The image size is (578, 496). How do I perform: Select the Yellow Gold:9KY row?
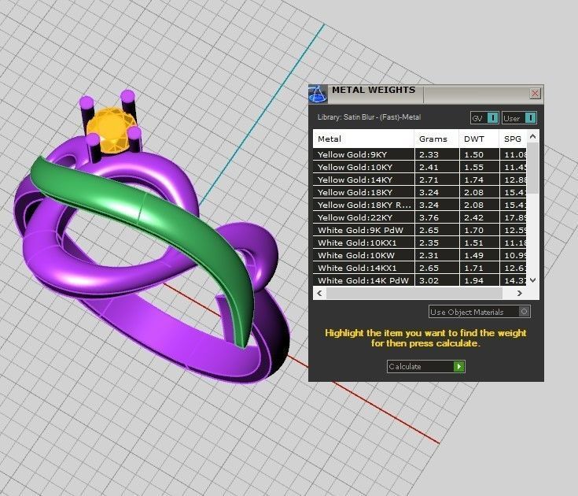click(x=419, y=154)
